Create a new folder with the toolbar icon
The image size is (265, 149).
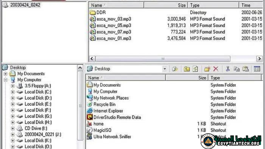click(207, 69)
